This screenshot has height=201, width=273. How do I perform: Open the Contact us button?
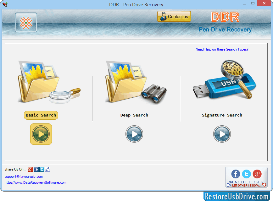[x=174, y=17]
